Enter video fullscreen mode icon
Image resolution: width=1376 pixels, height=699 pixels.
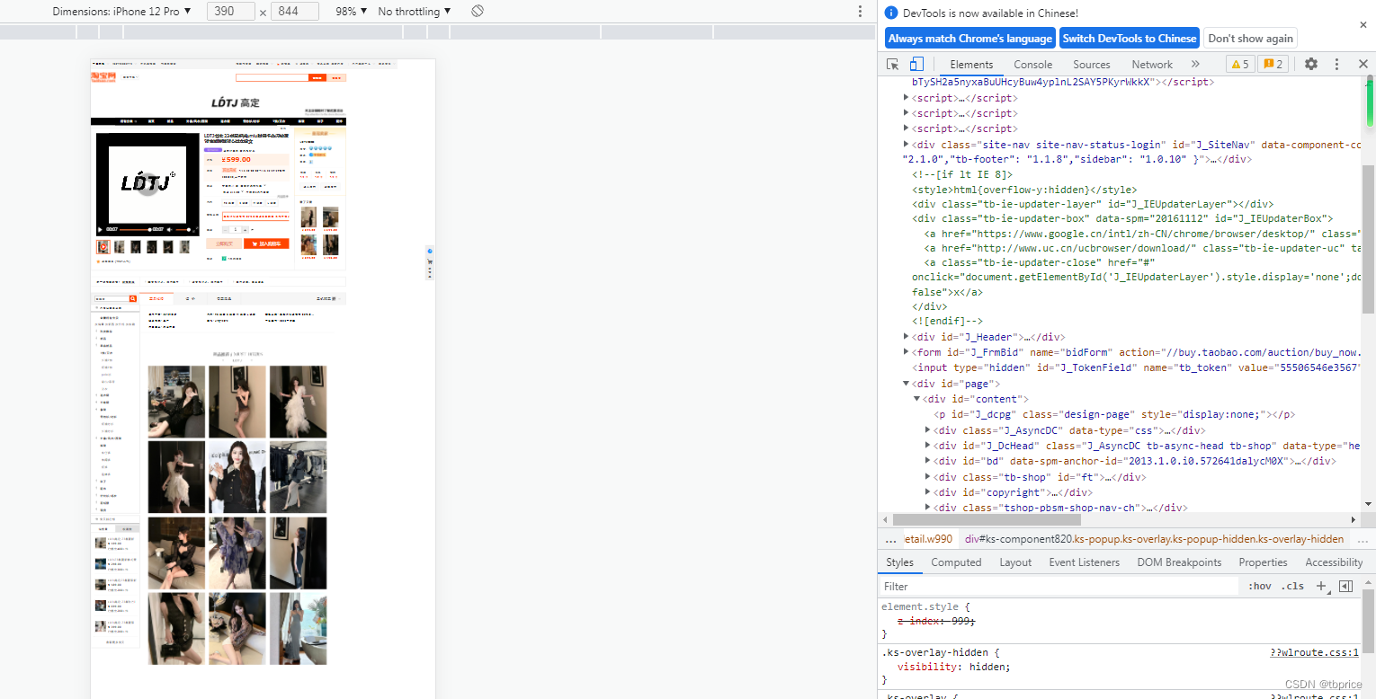[x=195, y=229]
